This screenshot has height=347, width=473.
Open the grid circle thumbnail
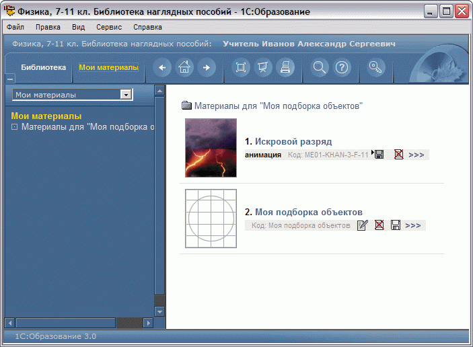point(211,219)
